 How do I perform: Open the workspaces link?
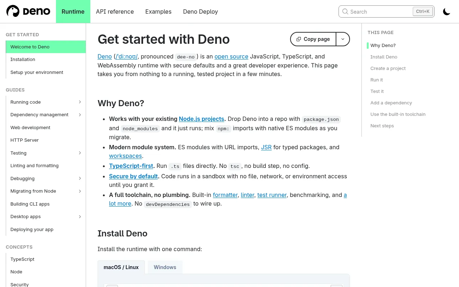pos(126,156)
